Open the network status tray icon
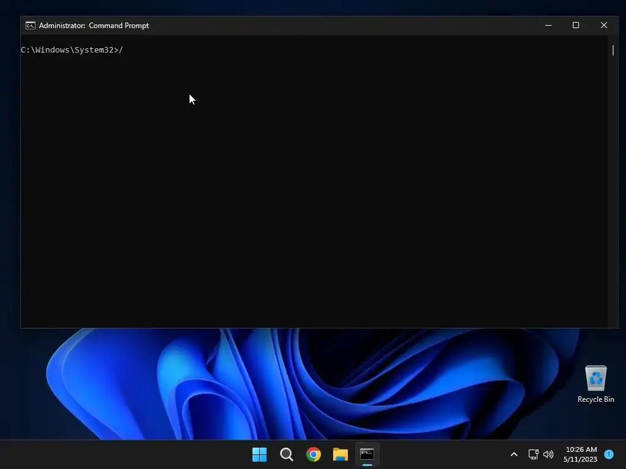The height and width of the screenshot is (469, 626). 533,454
